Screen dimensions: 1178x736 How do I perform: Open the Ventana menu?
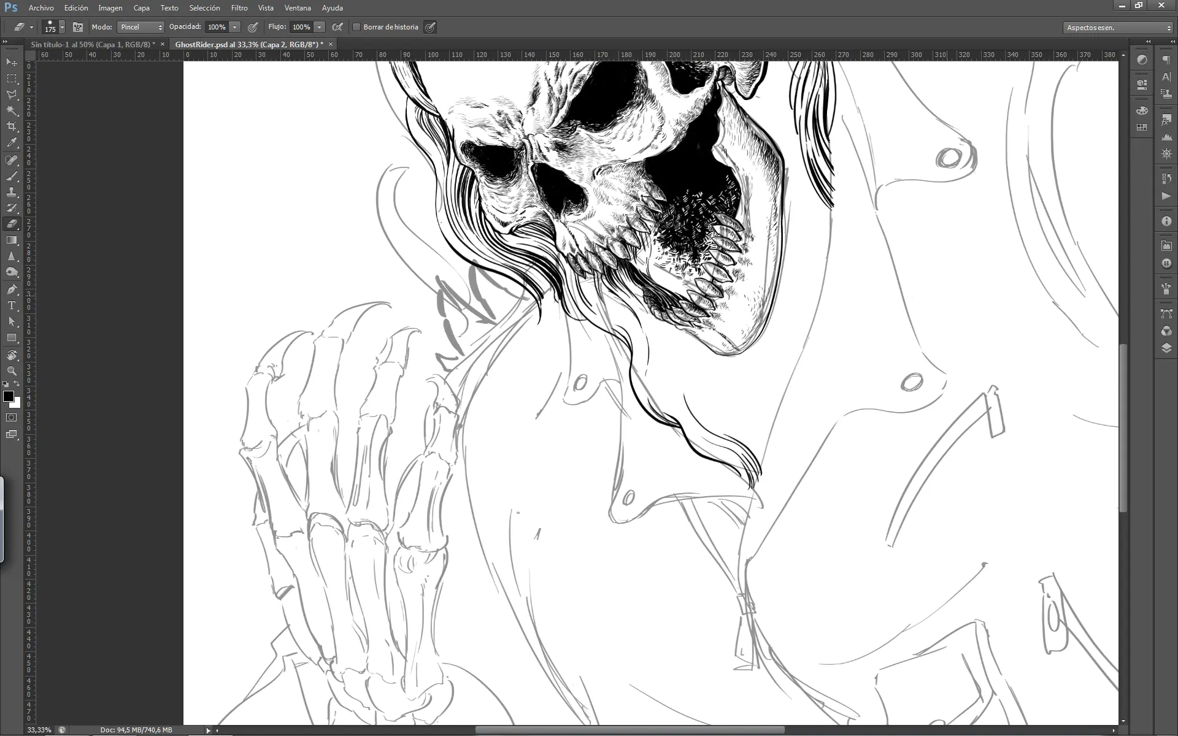click(x=298, y=8)
